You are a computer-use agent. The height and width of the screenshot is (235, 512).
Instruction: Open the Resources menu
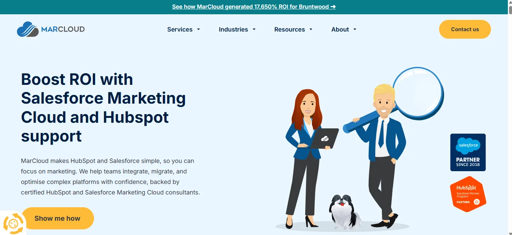293,29
